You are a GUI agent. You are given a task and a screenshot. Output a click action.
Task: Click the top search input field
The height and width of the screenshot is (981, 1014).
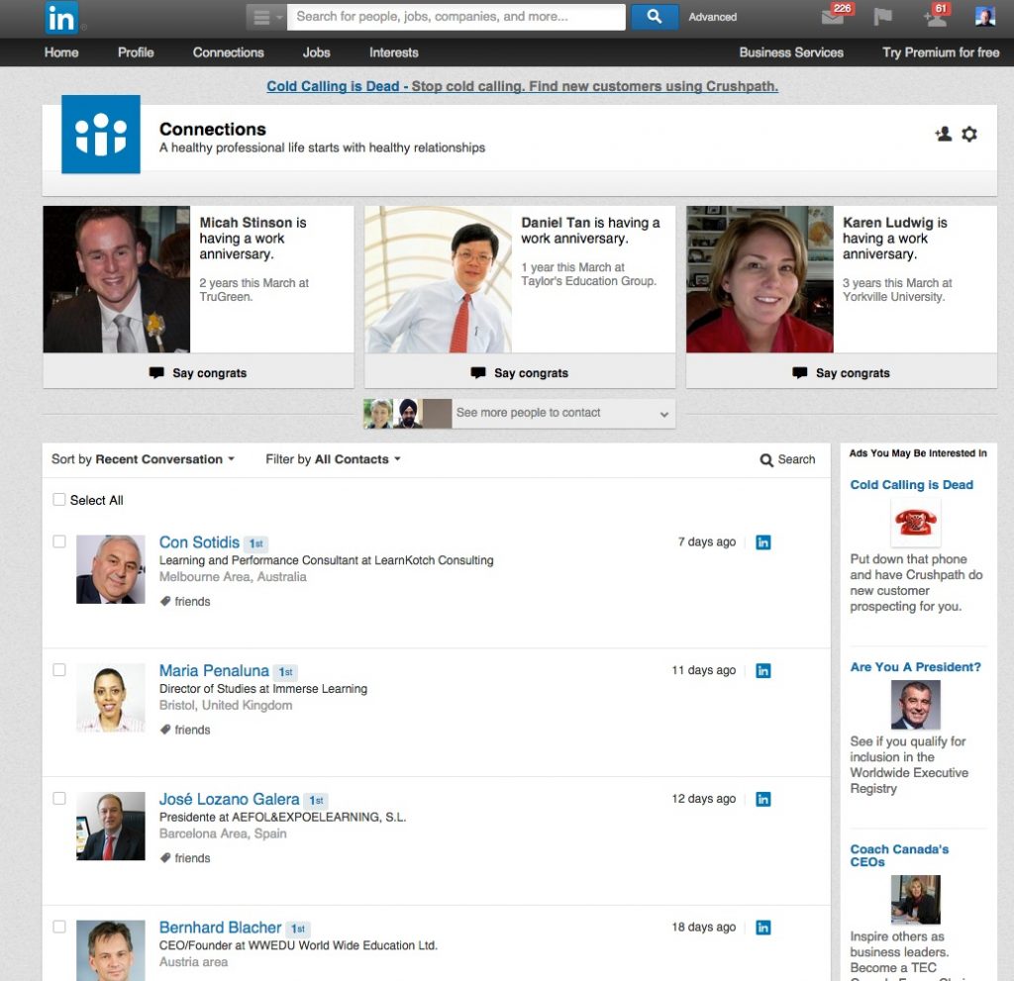click(456, 17)
